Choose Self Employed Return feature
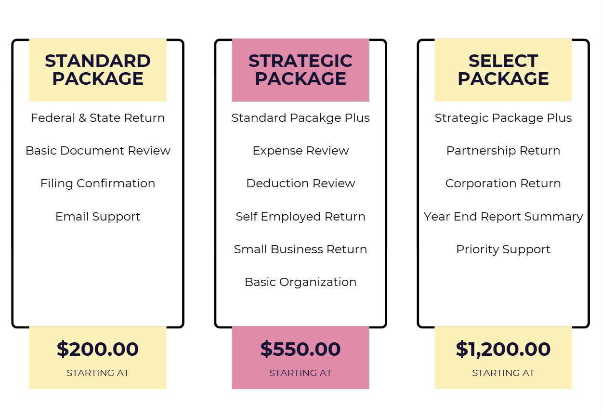The image size is (602, 416). [301, 217]
